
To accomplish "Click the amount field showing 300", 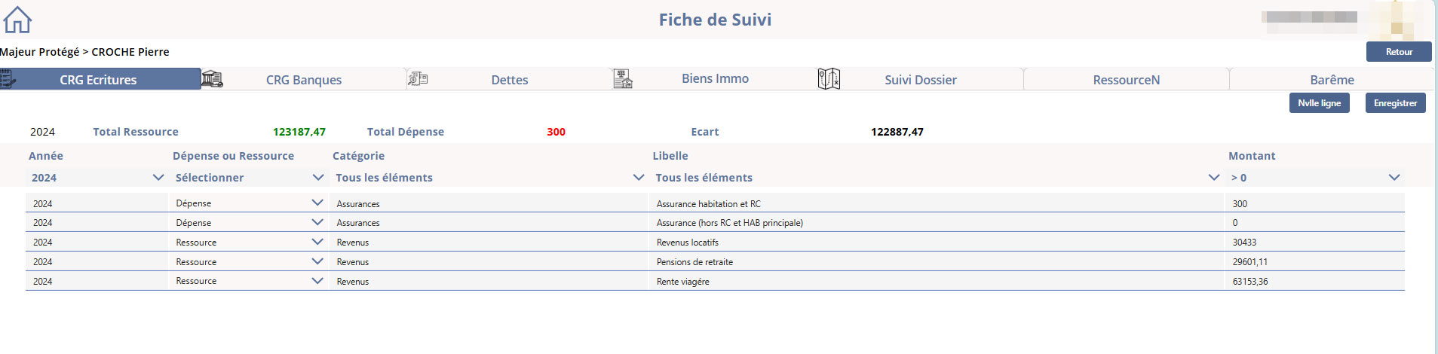I will click(x=1314, y=203).
